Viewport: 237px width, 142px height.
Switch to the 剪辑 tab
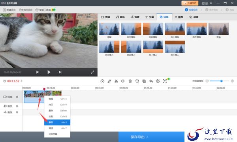(x=105, y=17)
